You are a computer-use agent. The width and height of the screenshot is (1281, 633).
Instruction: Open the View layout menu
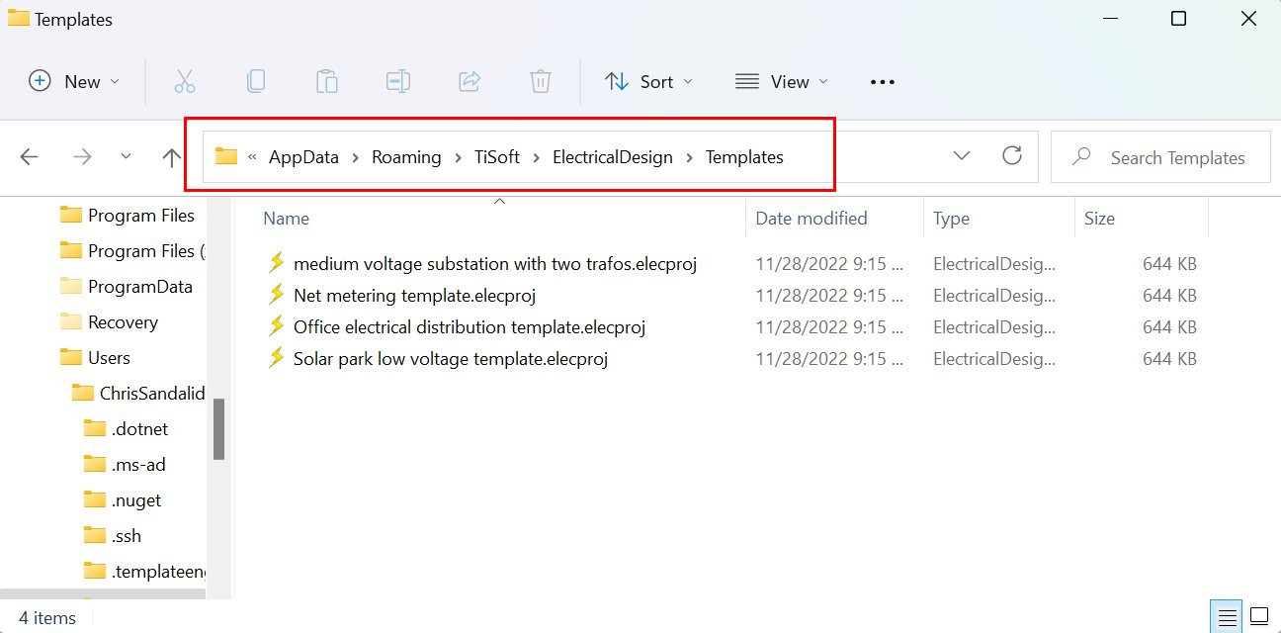click(x=782, y=82)
